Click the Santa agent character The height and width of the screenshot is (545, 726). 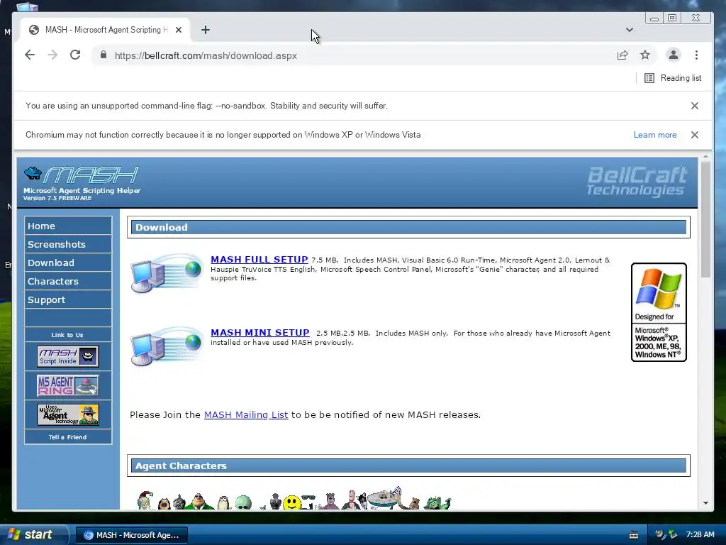coord(145,500)
